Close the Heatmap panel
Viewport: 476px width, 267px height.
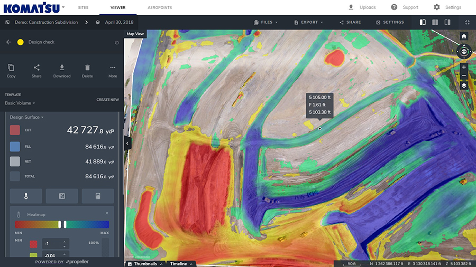click(107, 214)
